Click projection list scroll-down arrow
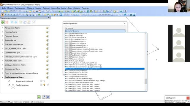Image resolution: width=190 pixels, height=106 pixels. coord(146,90)
